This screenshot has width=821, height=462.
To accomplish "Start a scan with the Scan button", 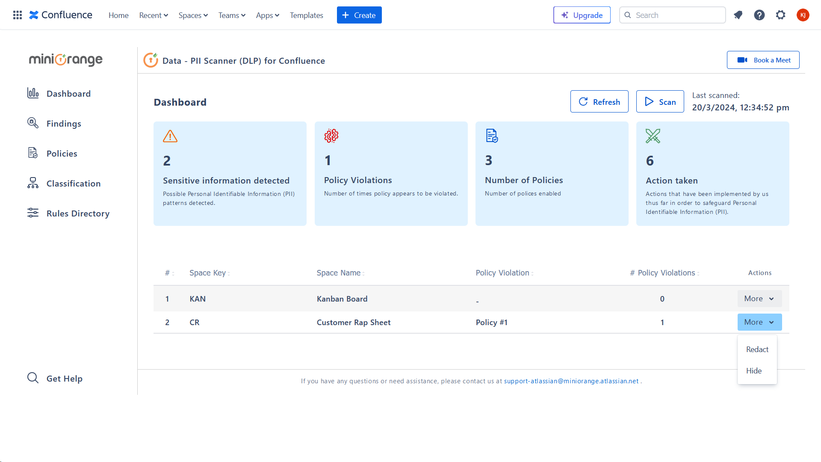I will click(x=660, y=102).
